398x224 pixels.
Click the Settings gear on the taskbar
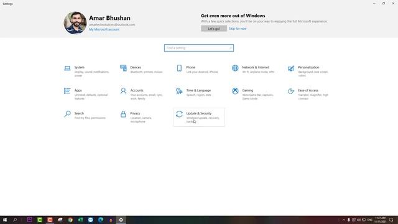pos(121,220)
